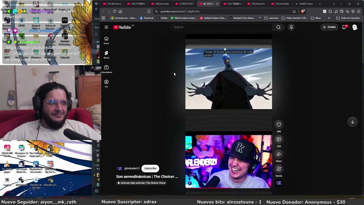Open a new browser tab
This screenshot has width=364, height=205.
coord(320,4)
